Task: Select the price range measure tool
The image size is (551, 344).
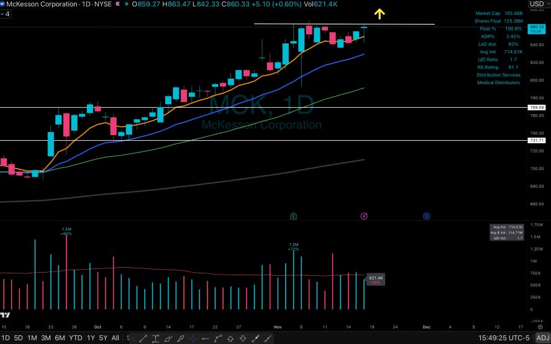Action: 155,338
